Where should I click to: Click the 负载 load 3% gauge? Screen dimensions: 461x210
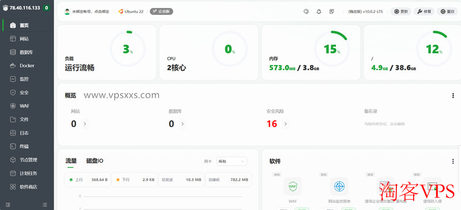[127, 49]
